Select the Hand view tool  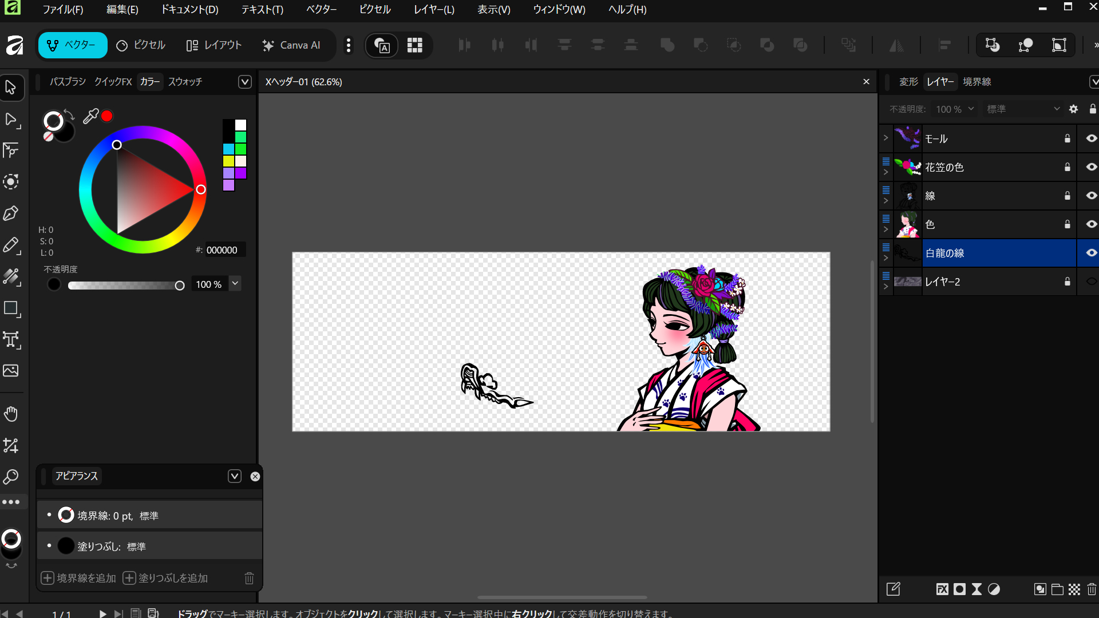11,414
